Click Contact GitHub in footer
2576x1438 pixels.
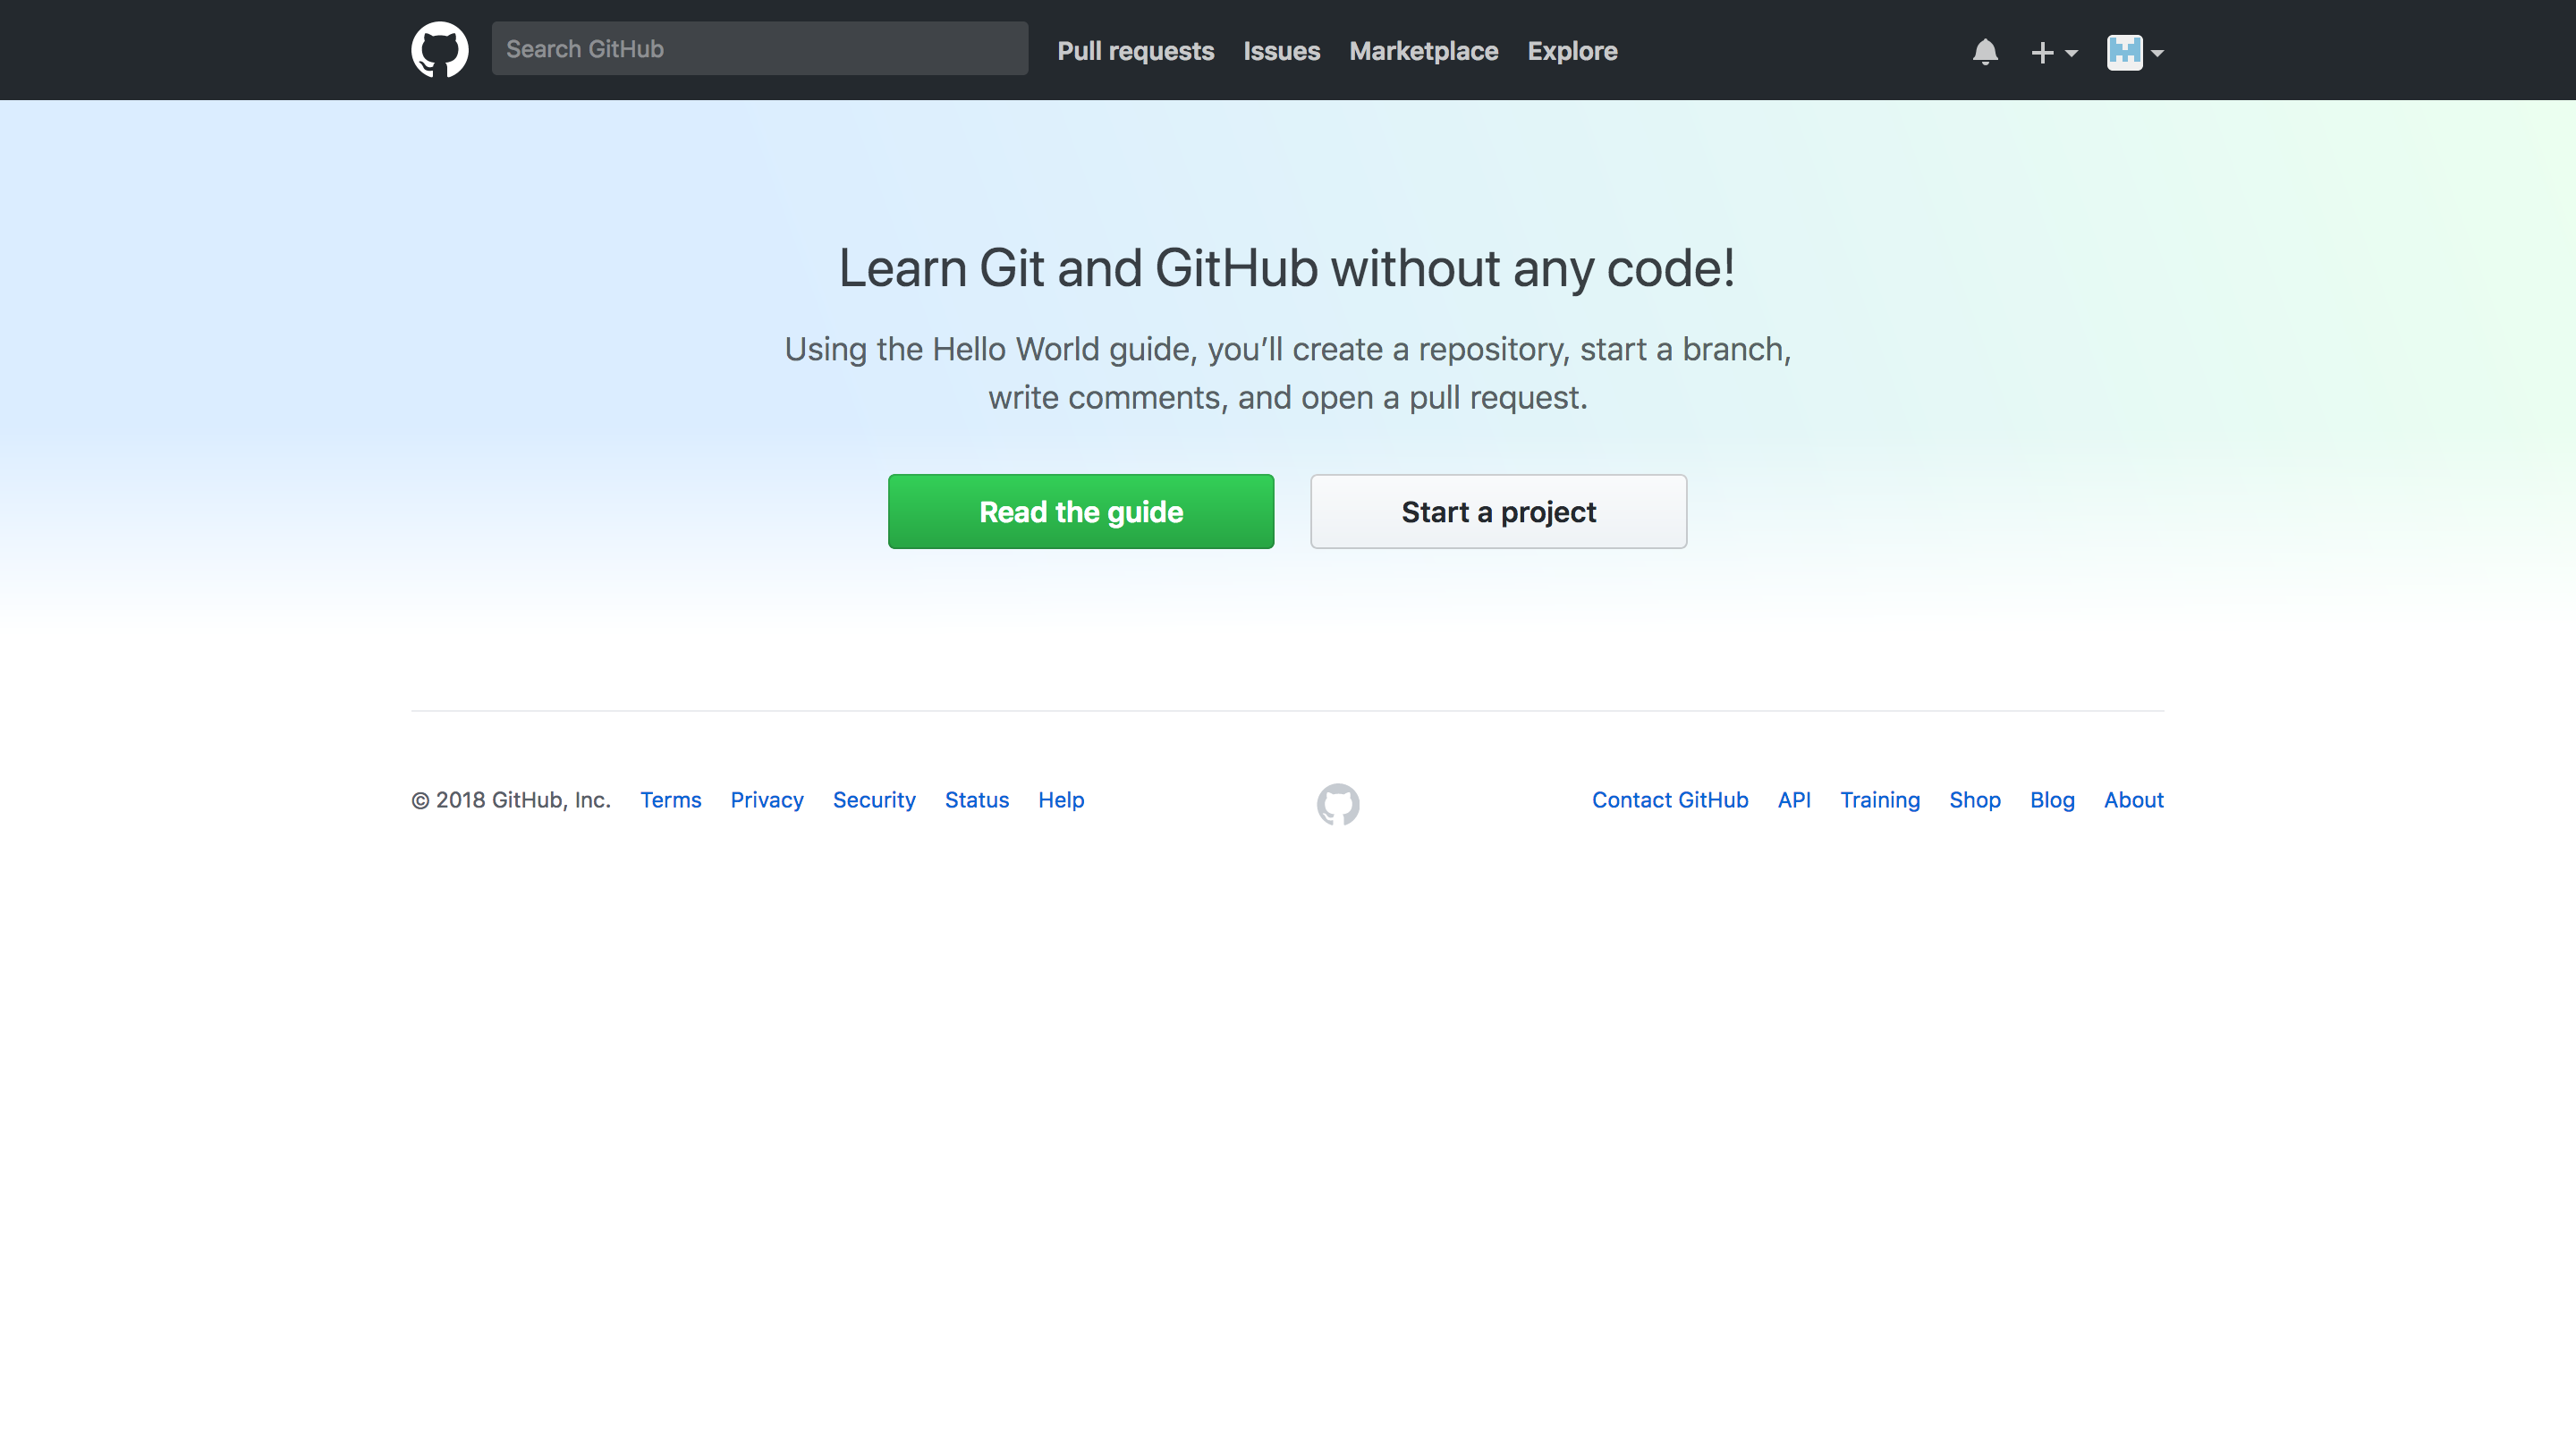[1669, 800]
